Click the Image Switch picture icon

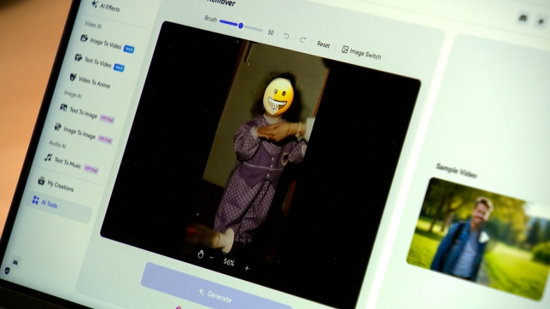[345, 50]
